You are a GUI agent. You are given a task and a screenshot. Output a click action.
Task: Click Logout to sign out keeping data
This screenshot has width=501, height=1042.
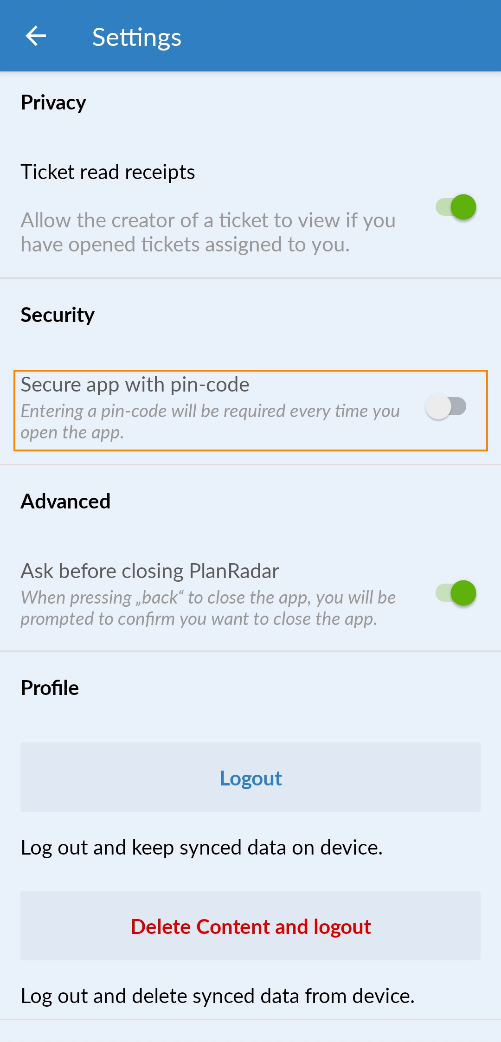point(250,778)
